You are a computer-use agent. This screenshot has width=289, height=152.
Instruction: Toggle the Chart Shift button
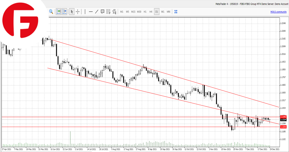click(64, 12)
